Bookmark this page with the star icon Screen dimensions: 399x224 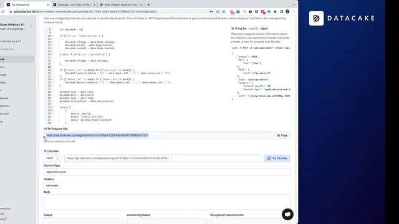[224, 12]
